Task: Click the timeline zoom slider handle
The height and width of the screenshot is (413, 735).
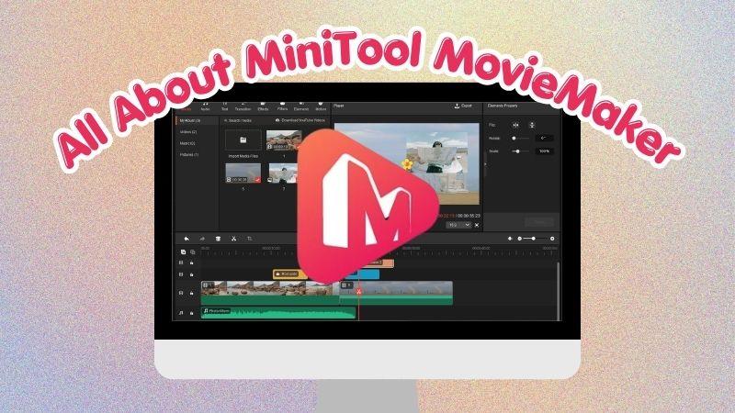Action: point(534,239)
